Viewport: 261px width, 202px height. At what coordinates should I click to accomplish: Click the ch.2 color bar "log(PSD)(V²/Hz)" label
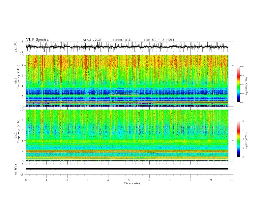(x=247, y=141)
